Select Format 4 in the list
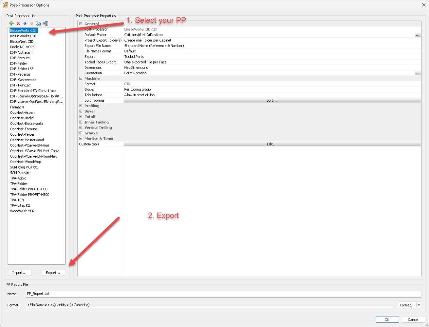This screenshot has width=429, height=327. coord(17,107)
